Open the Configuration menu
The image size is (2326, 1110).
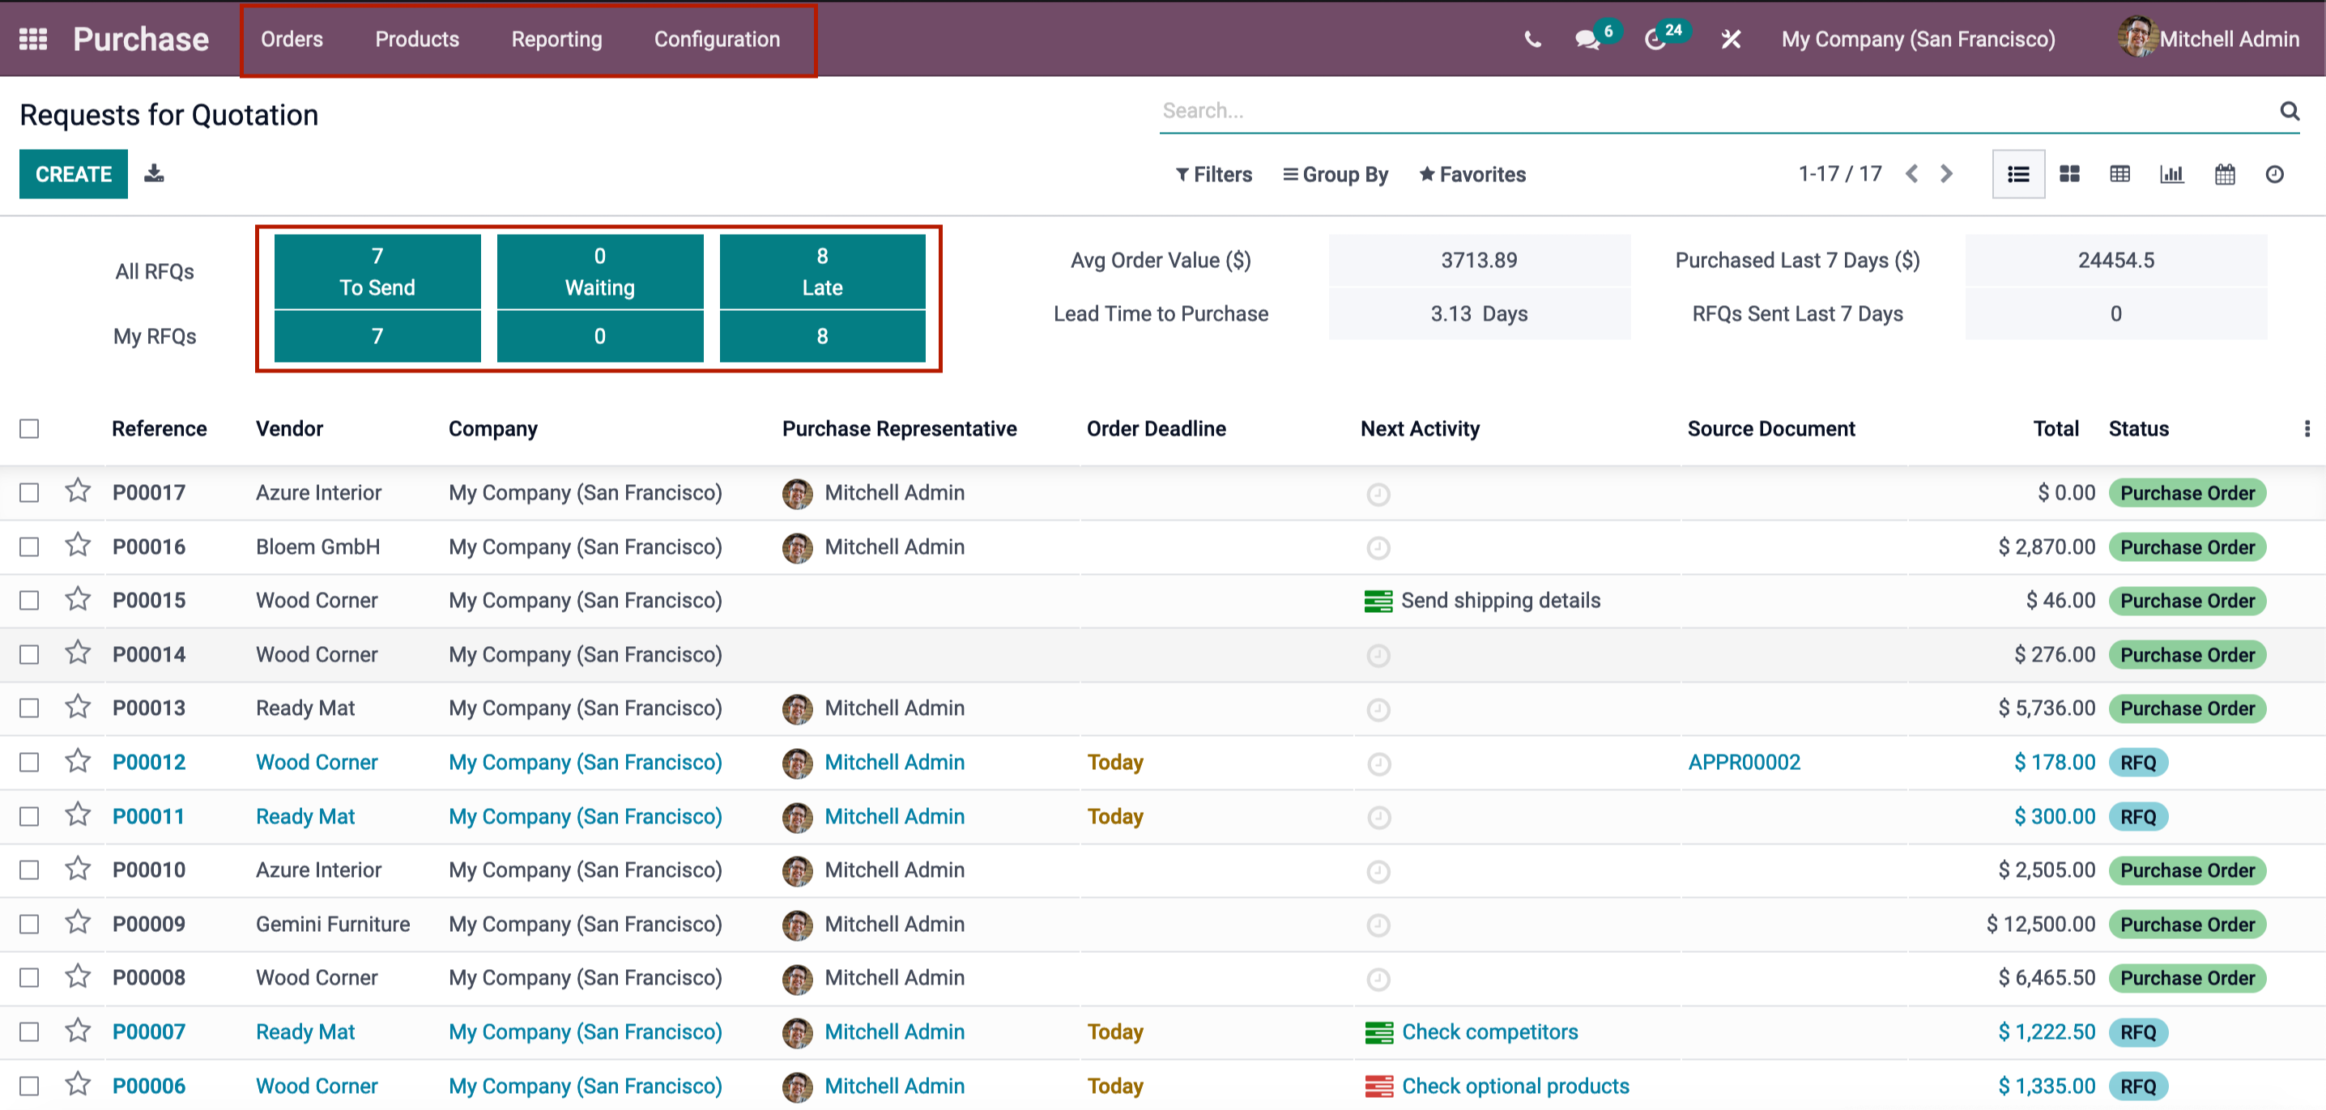pyautogui.click(x=717, y=39)
